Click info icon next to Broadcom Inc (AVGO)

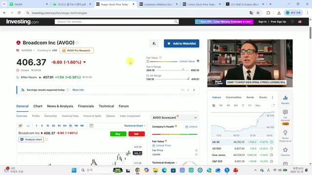click(x=77, y=43)
